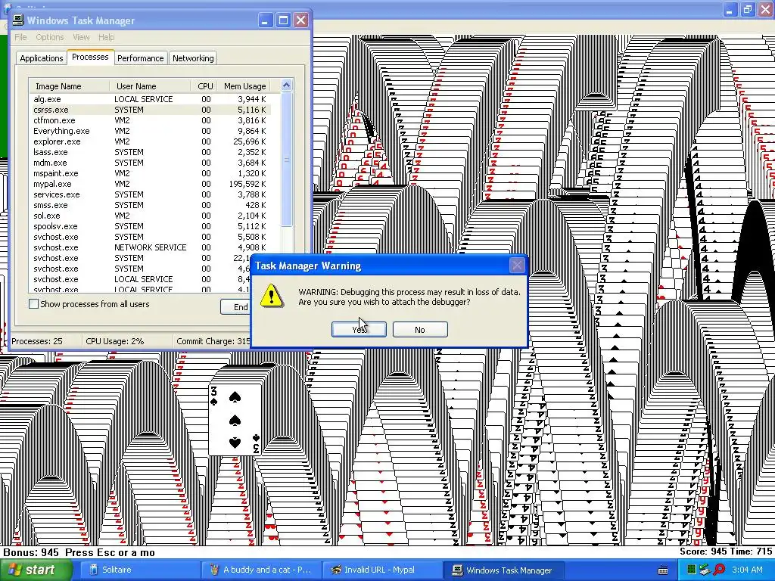Click 'Score: 945 Time: 715' in Solitaire
775x581 pixels.
[x=726, y=551]
